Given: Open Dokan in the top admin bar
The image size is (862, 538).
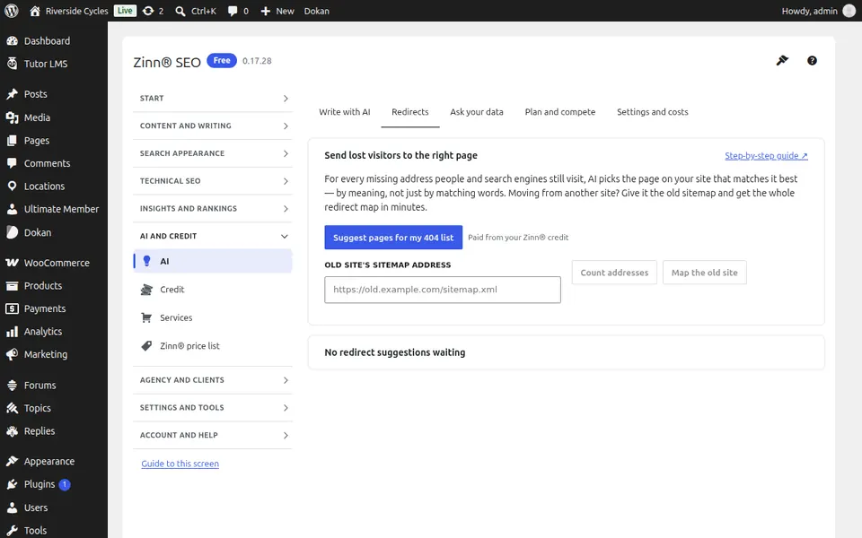Looking at the screenshot, I should click(x=317, y=11).
